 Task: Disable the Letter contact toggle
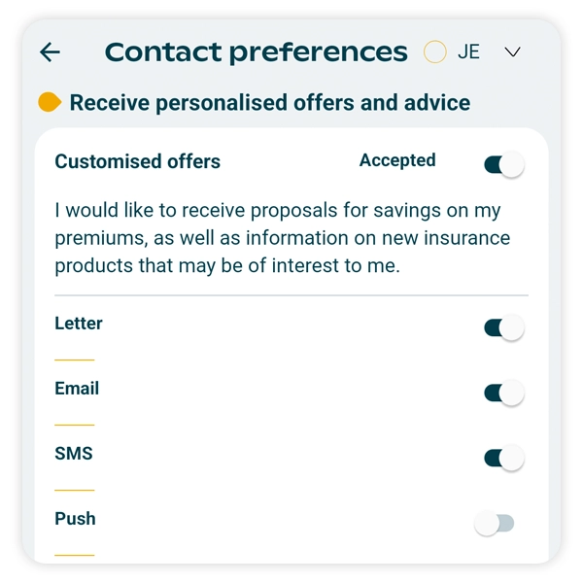click(x=503, y=328)
